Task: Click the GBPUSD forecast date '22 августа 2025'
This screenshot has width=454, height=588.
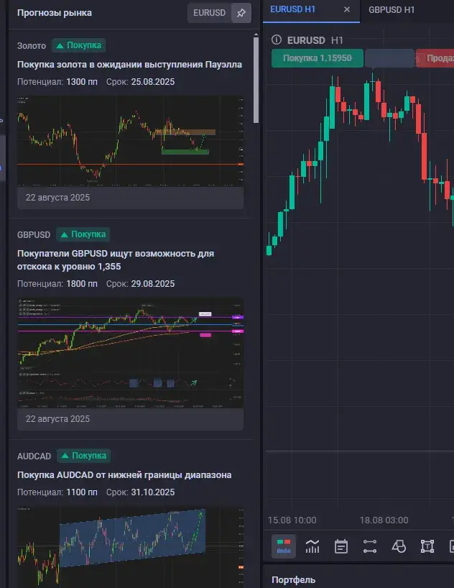Action: 57,419
